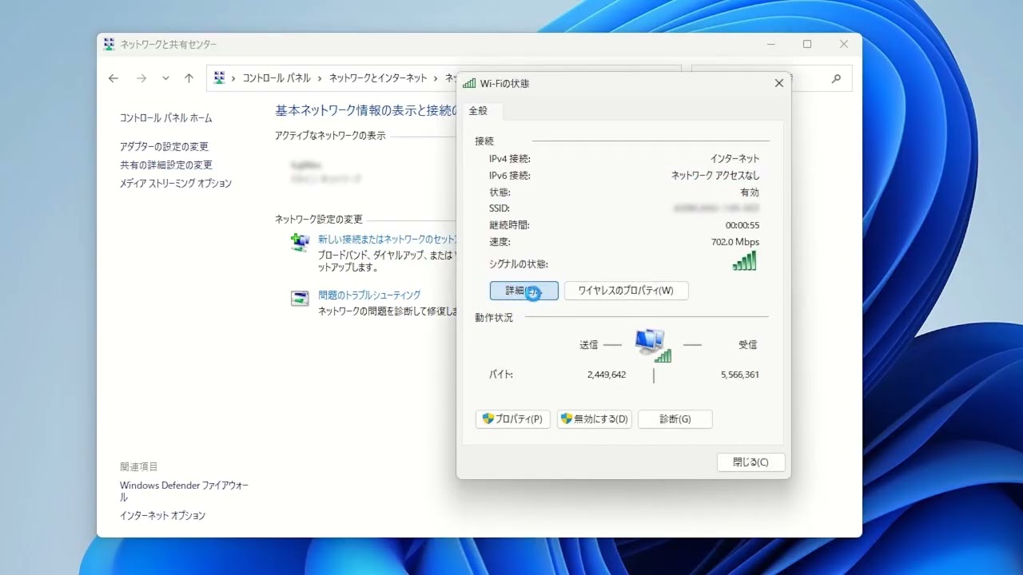Click ネットワーク アクセスなし IPv6 status
Image resolution: width=1023 pixels, height=575 pixels.
(x=715, y=176)
